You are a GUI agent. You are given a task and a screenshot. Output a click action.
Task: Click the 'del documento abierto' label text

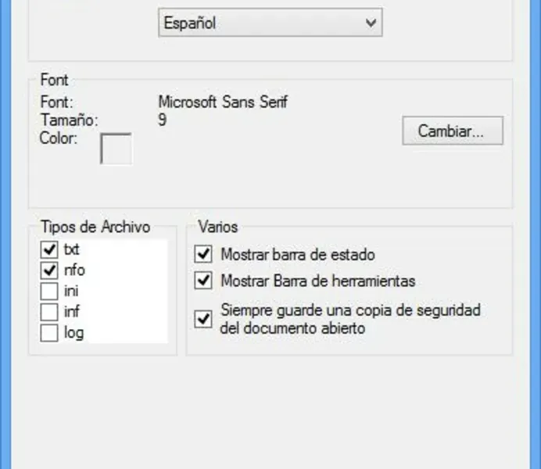[x=293, y=328]
